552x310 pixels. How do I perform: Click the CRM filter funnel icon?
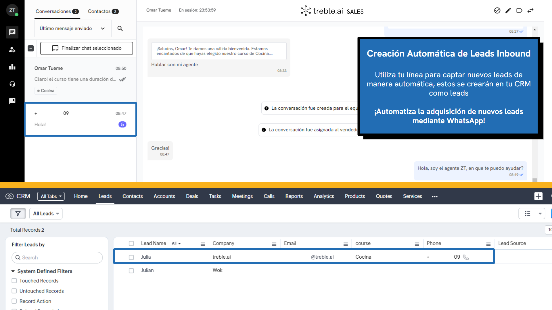(x=18, y=214)
